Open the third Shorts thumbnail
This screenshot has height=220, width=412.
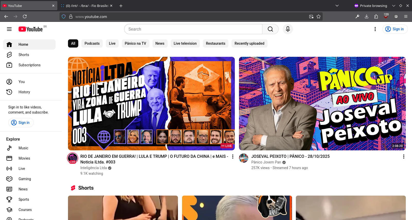click(351, 208)
